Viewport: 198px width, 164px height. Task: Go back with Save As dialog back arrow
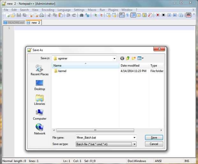(x=122, y=58)
